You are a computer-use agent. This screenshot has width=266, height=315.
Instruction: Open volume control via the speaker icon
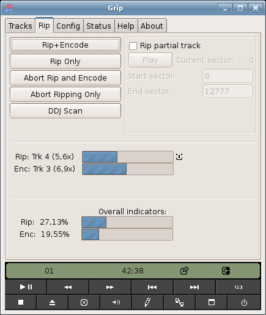coord(116,302)
